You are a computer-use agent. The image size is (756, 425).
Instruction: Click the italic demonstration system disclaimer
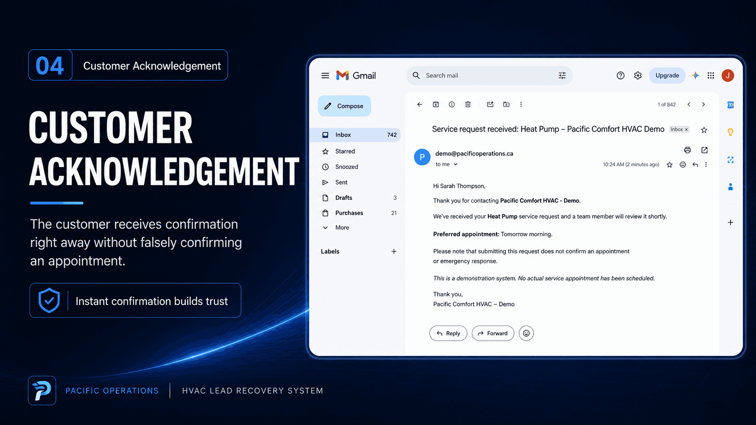point(544,278)
